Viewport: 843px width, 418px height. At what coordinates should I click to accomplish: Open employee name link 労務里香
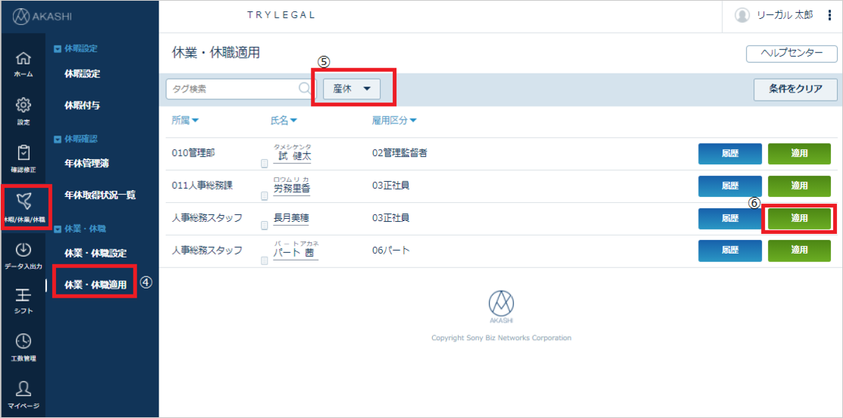coord(292,188)
